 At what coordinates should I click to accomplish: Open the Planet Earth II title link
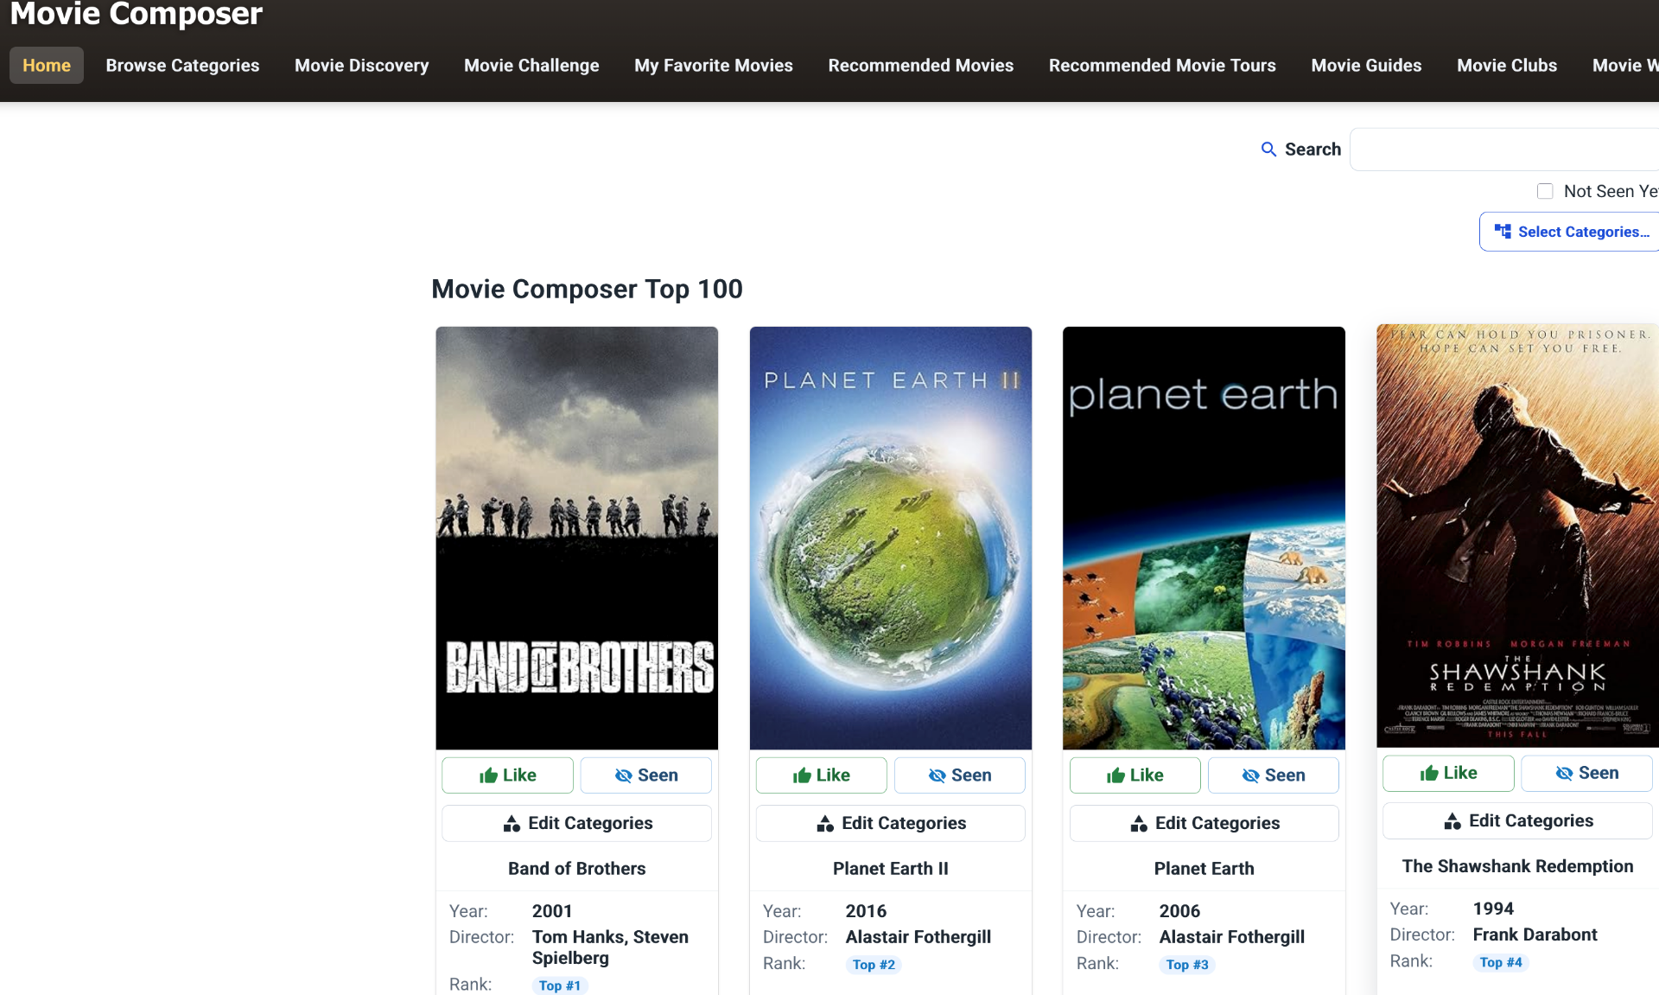(891, 869)
